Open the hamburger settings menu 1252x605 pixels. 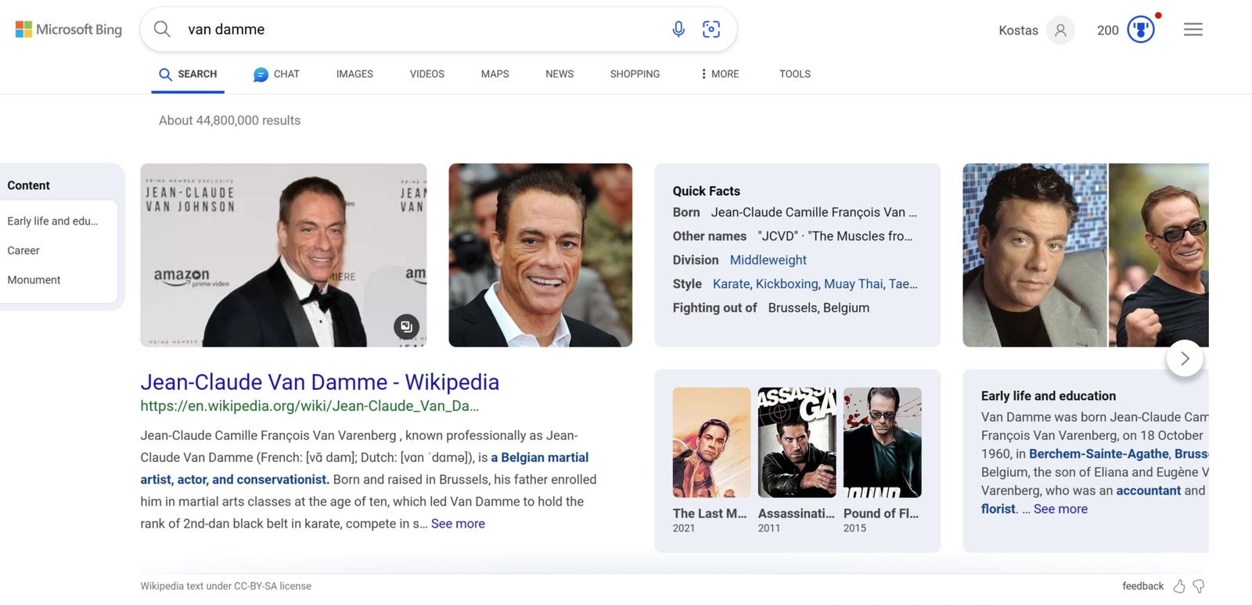point(1193,30)
